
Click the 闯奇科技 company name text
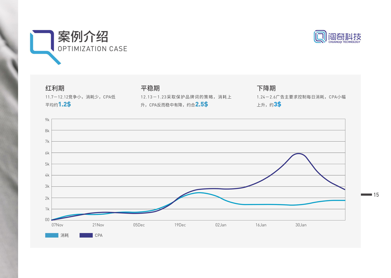pos(344,36)
